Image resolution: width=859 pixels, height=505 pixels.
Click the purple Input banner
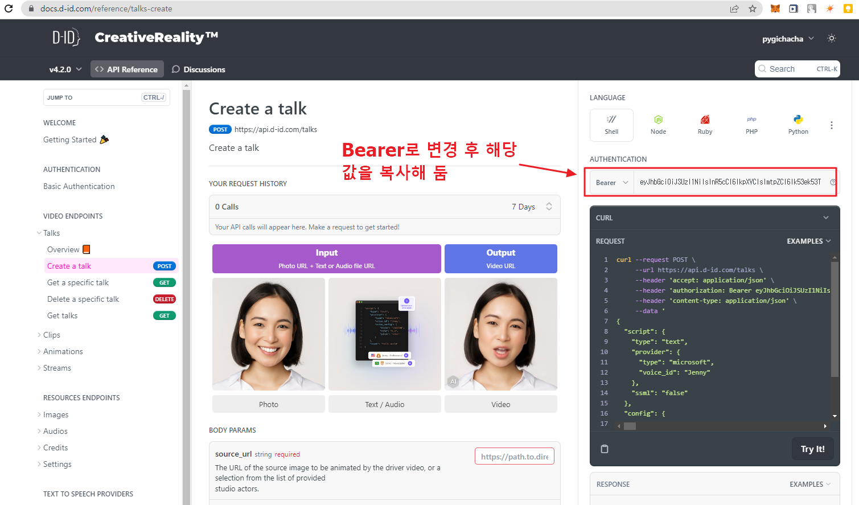pos(327,258)
